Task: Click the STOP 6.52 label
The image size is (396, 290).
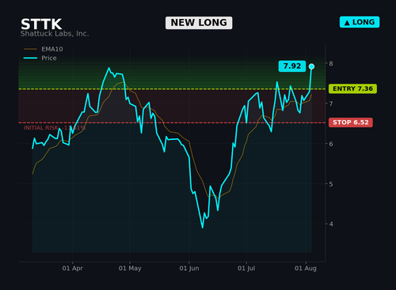Action: click(x=351, y=122)
